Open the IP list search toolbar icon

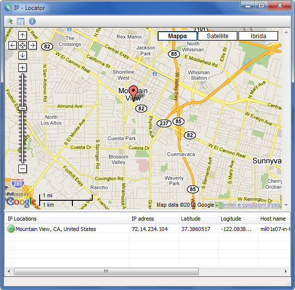click(21, 21)
